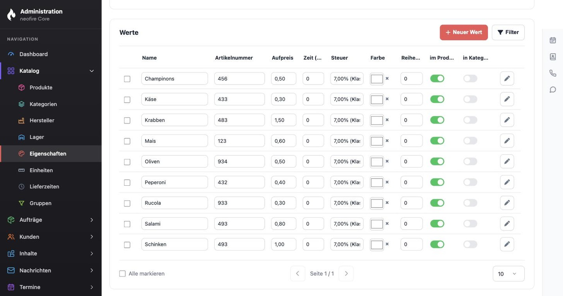Expand the Inhalte menu section
The width and height of the screenshot is (563, 296).
51,253
